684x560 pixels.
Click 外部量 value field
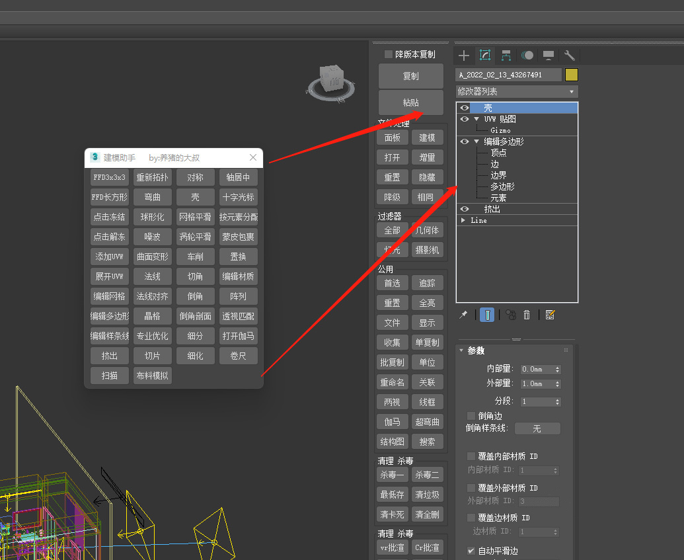coord(537,383)
